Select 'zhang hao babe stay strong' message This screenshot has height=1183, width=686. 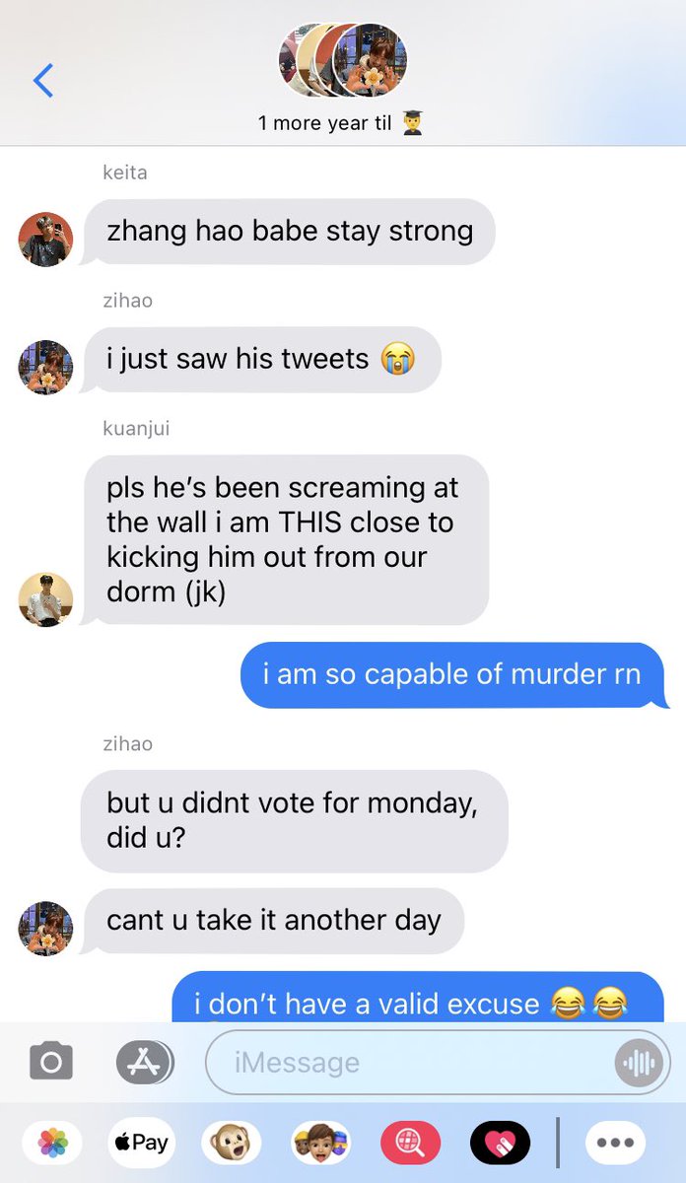click(x=289, y=233)
